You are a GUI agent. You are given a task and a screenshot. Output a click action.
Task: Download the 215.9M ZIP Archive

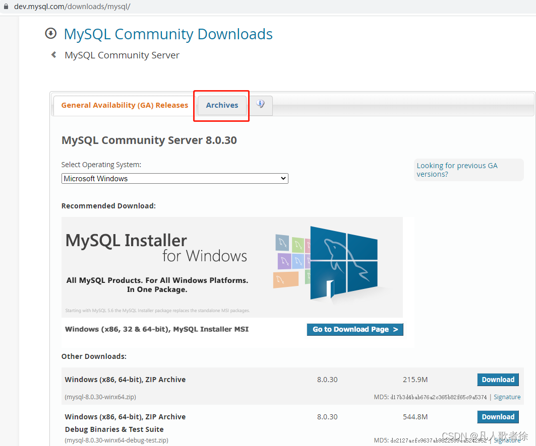click(x=498, y=380)
